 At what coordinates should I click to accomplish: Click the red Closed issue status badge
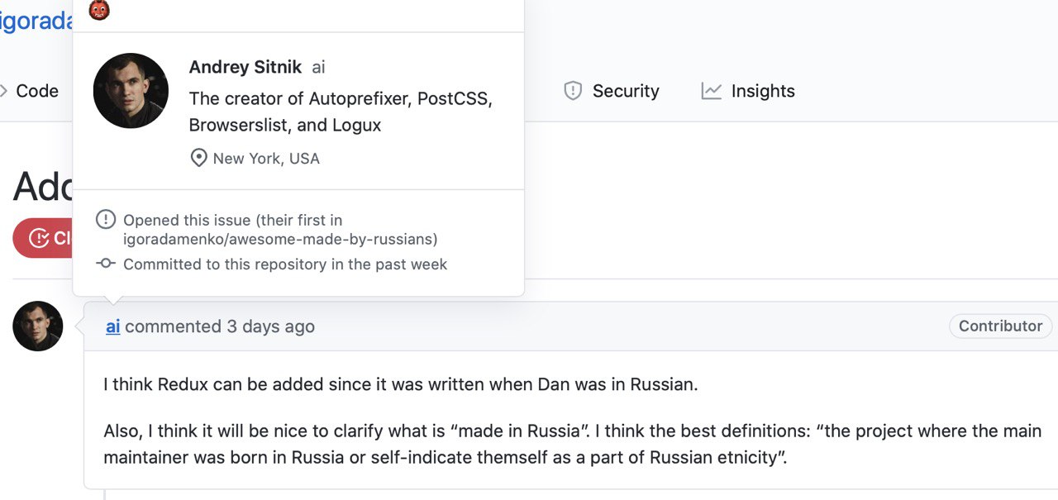click(43, 238)
